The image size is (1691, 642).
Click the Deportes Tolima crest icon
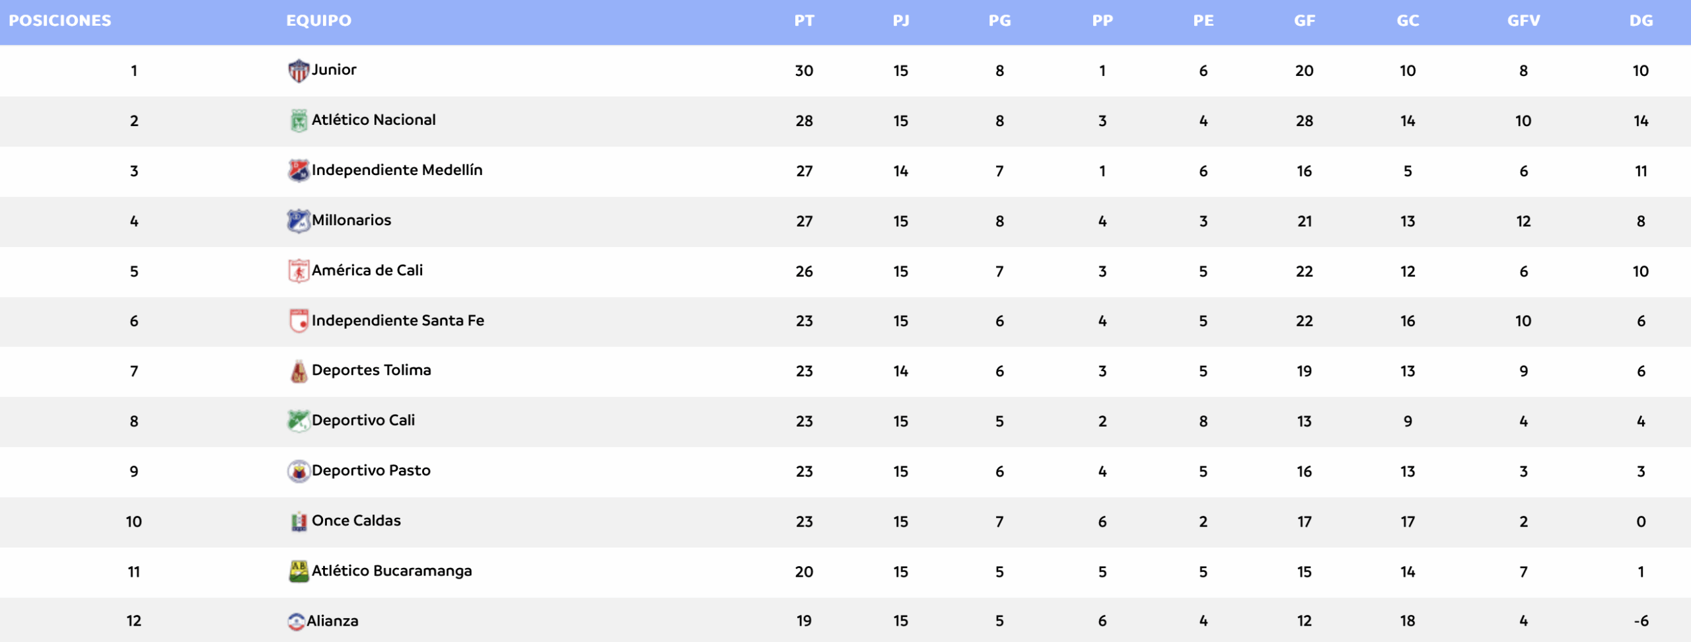point(299,371)
